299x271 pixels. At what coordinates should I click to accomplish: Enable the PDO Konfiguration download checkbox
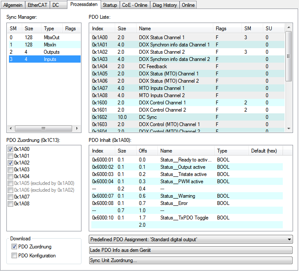14,256
